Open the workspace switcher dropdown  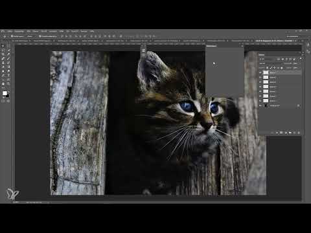[292, 36]
